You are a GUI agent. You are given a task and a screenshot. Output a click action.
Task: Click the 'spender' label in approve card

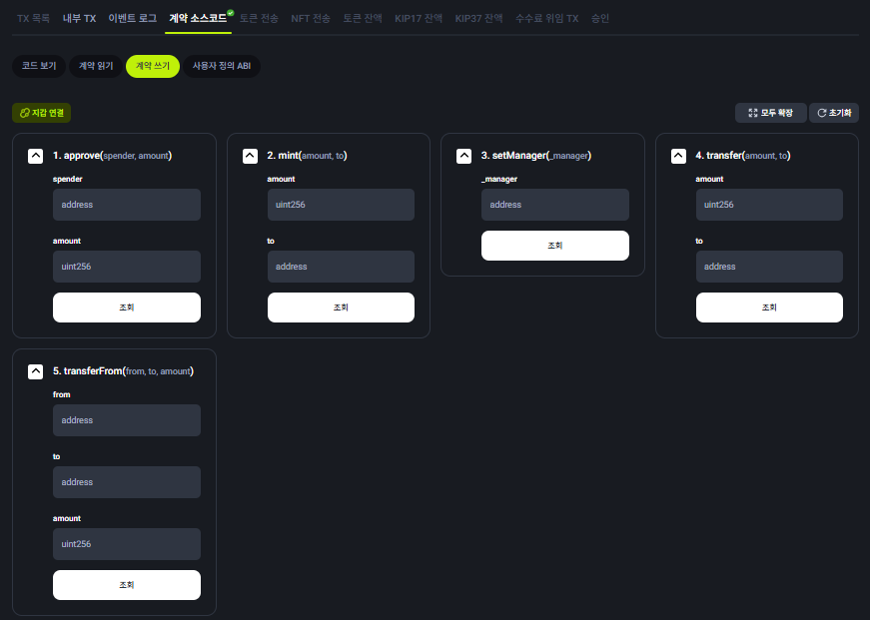click(68, 179)
